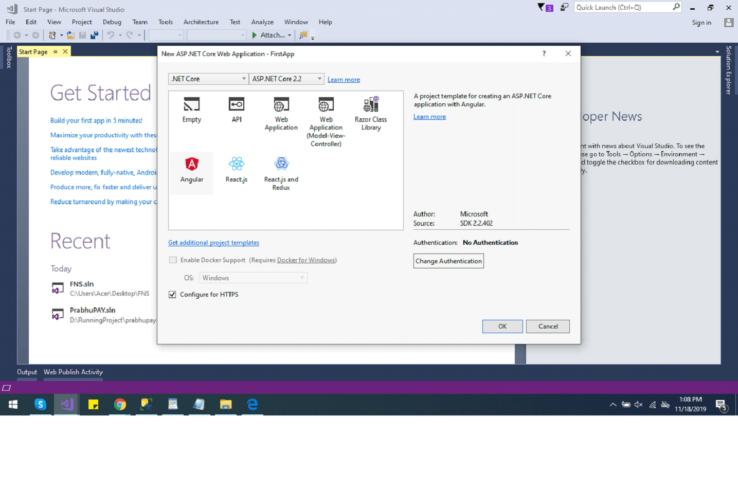Screen dimensions: 738x491
Task: Click the Cancel button
Action: point(548,326)
